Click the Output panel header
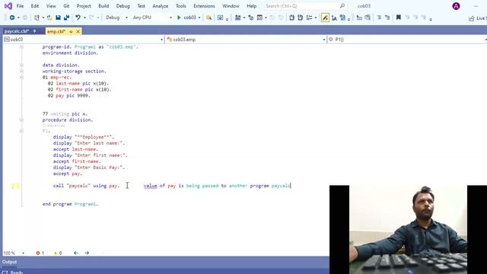Image resolution: width=487 pixels, height=274 pixels. pos(9,262)
